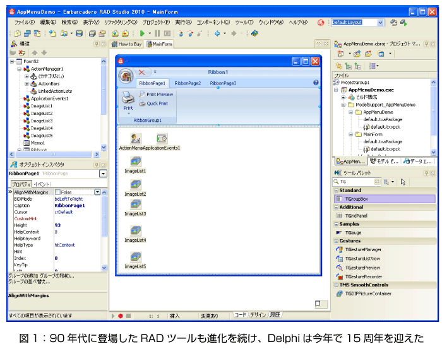
Task: Collapse the Form52 tree node
Action: [12, 61]
